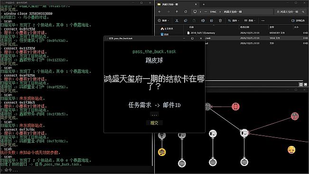Toggle the 详细信息 details pane button
Viewport: 309px width, 174px height.
(x=298, y=20)
